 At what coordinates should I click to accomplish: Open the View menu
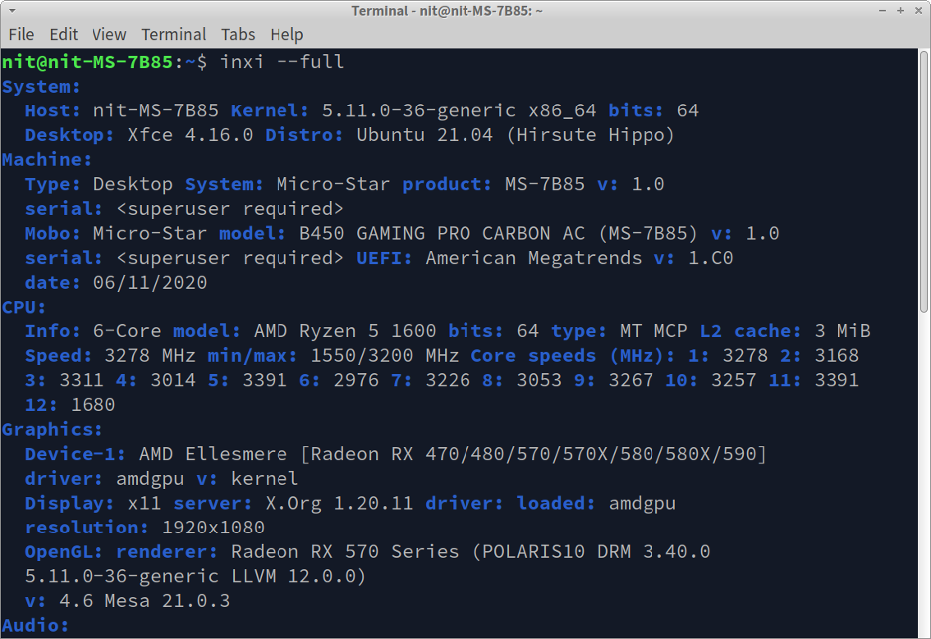109,35
